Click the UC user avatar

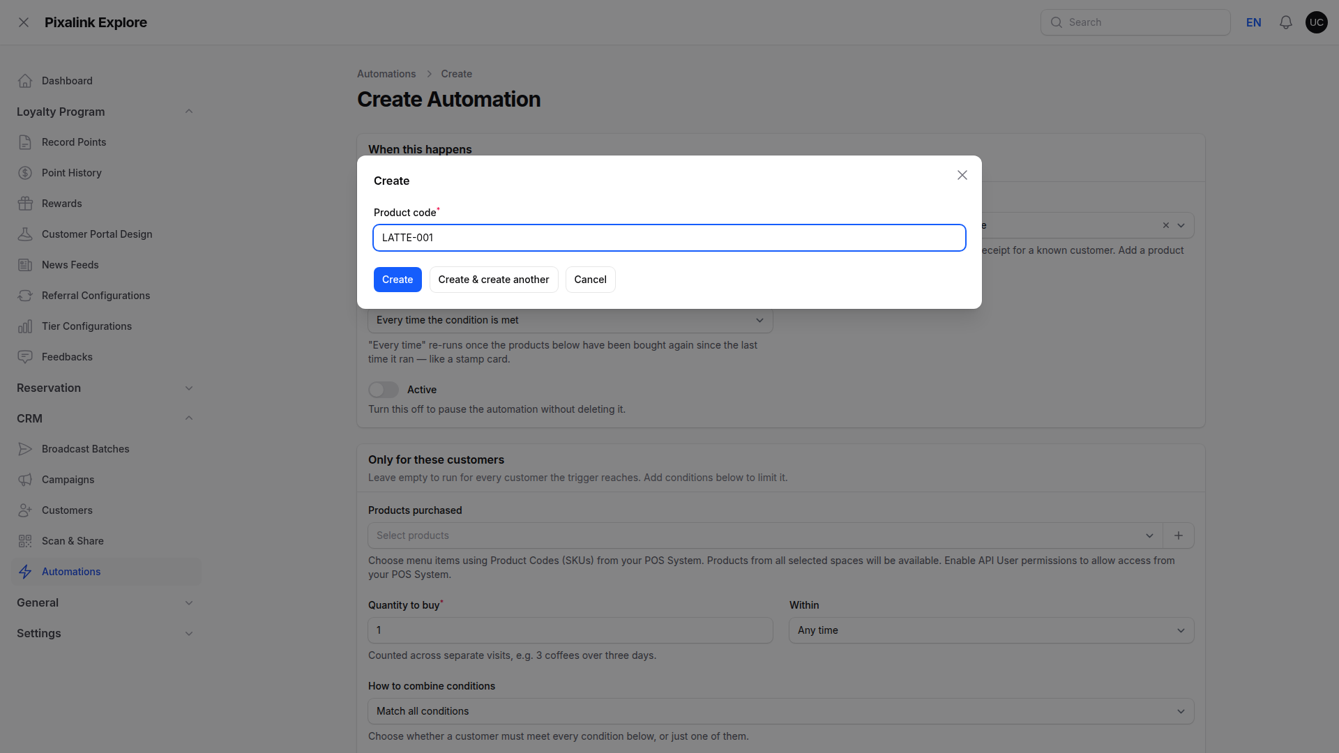(x=1317, y=22)
